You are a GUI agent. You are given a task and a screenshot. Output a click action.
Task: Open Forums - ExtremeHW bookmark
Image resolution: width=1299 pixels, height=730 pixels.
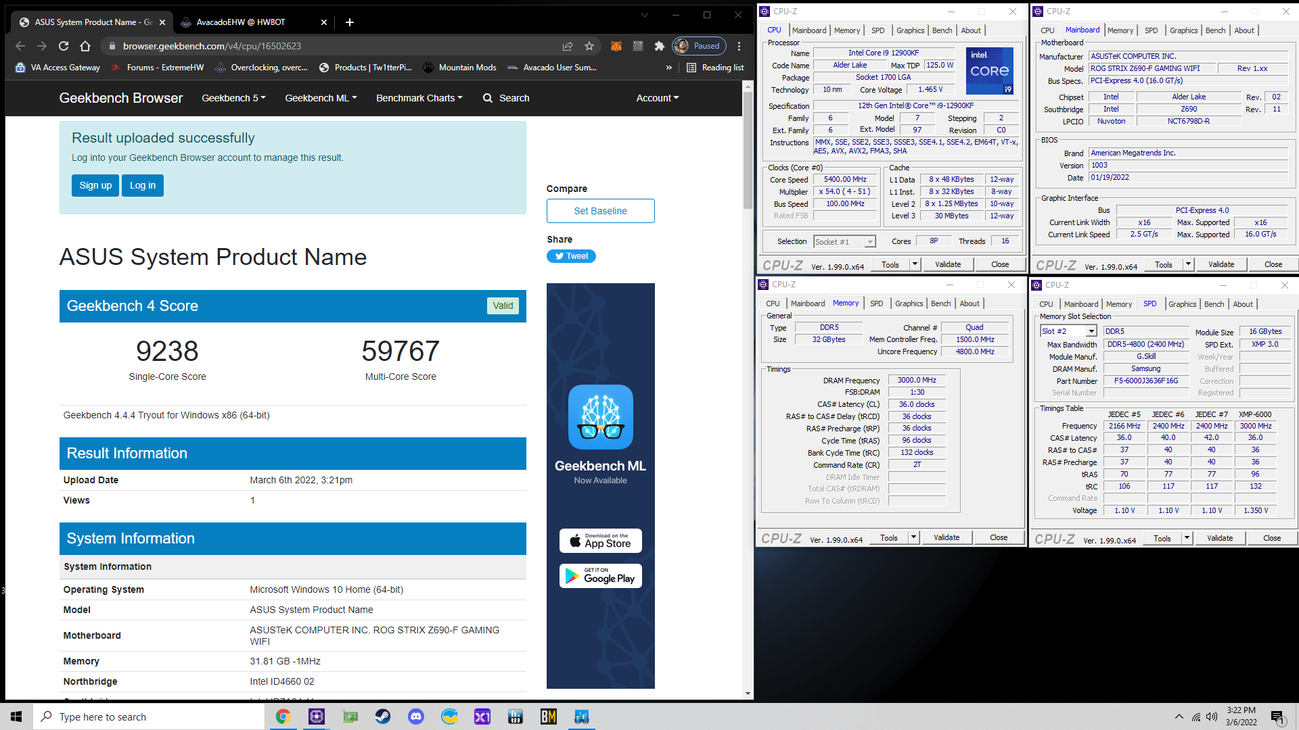click(x=158, y=68)
